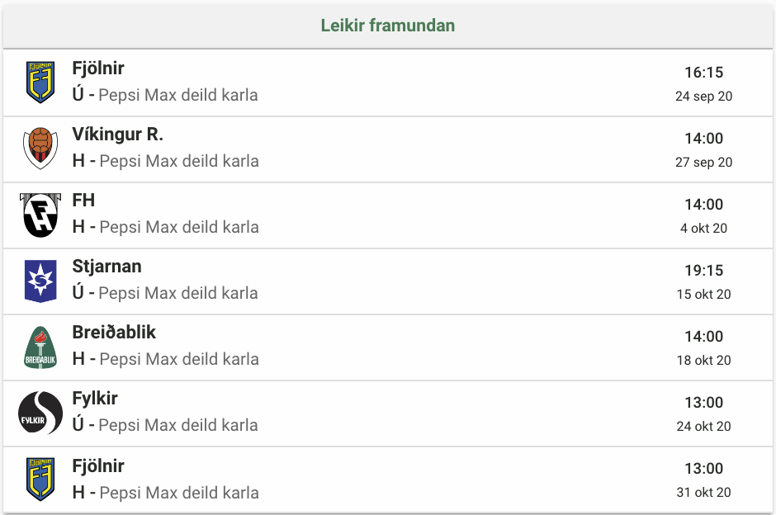Image resolution: width=776 pixels, height=515 pixels.
Task: Open the Stjarnan team name
Action: [106, 267]
